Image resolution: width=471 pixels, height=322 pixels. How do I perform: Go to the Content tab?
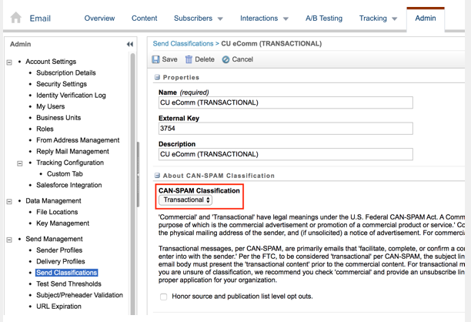pos(144,18)
